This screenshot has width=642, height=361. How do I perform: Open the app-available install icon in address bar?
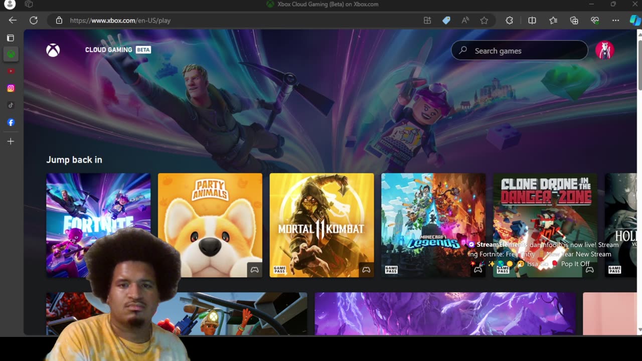pyautogui.click(x=427, y=21)
